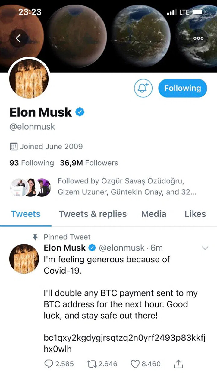Tap the back arrow icon
The width and height of the screenshot is (217, 373).
(18, 38)
